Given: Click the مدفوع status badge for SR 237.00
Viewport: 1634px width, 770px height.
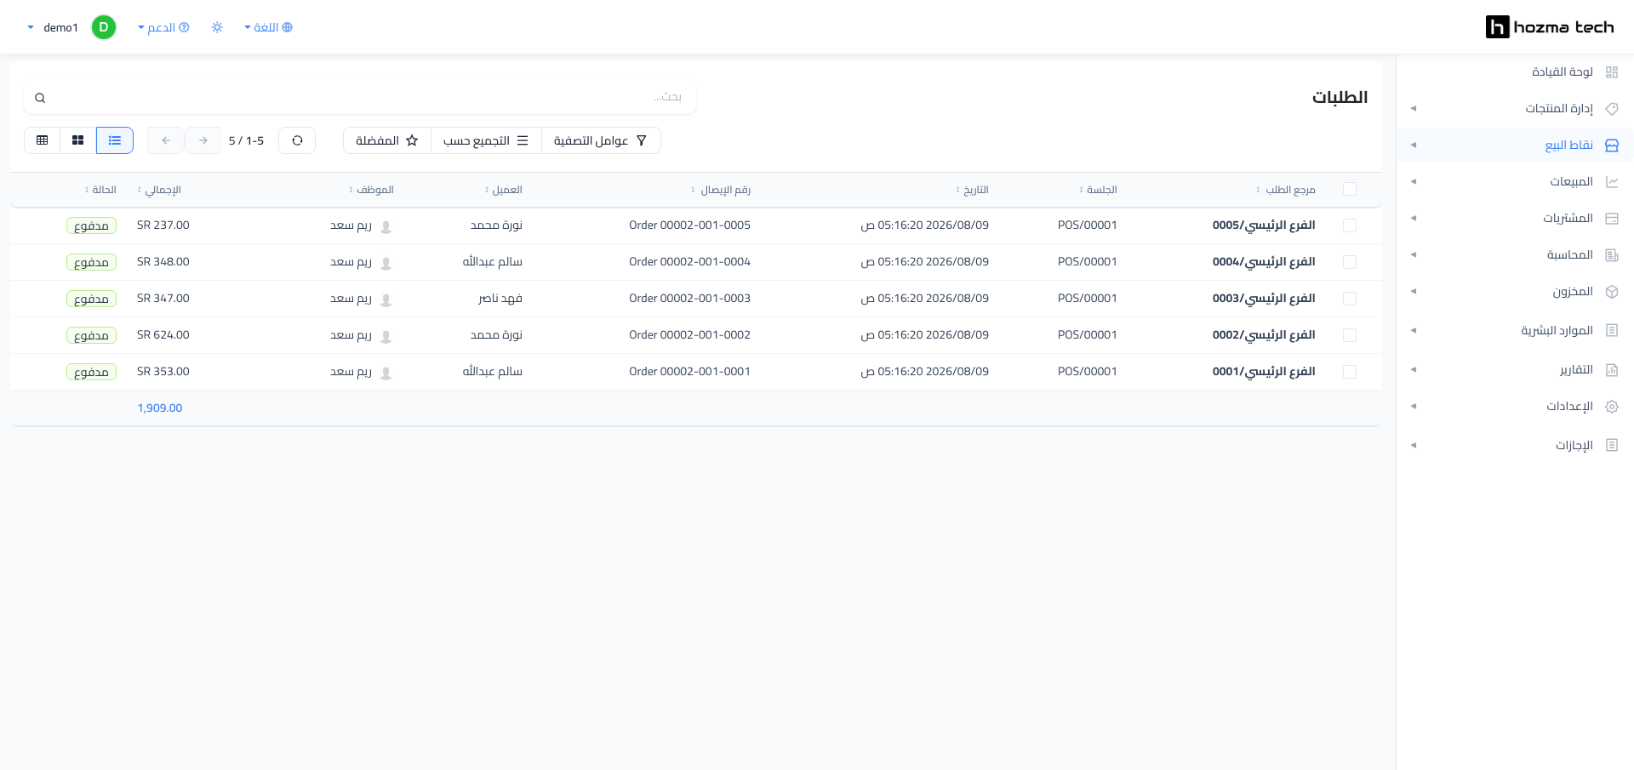Looking at the screenshot, I should [x=91, y=225].
